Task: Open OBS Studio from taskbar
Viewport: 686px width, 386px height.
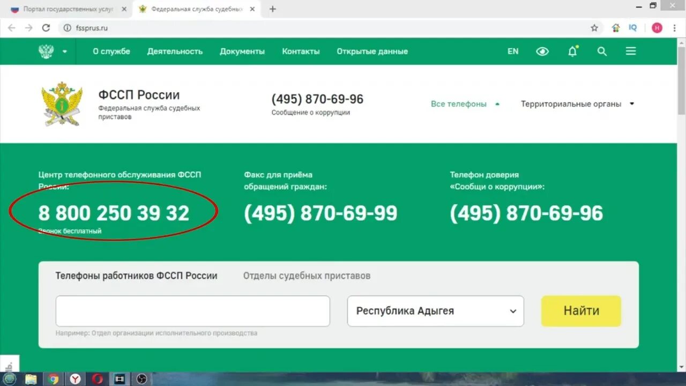Action: [x=141, y=379]
